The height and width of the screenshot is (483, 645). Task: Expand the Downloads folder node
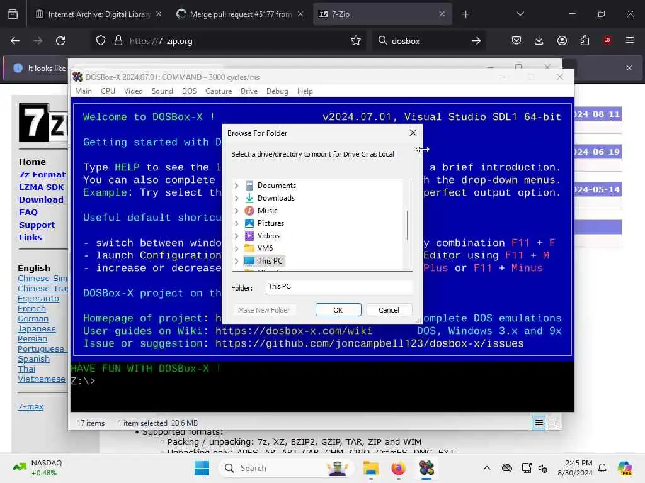point(237,198)
